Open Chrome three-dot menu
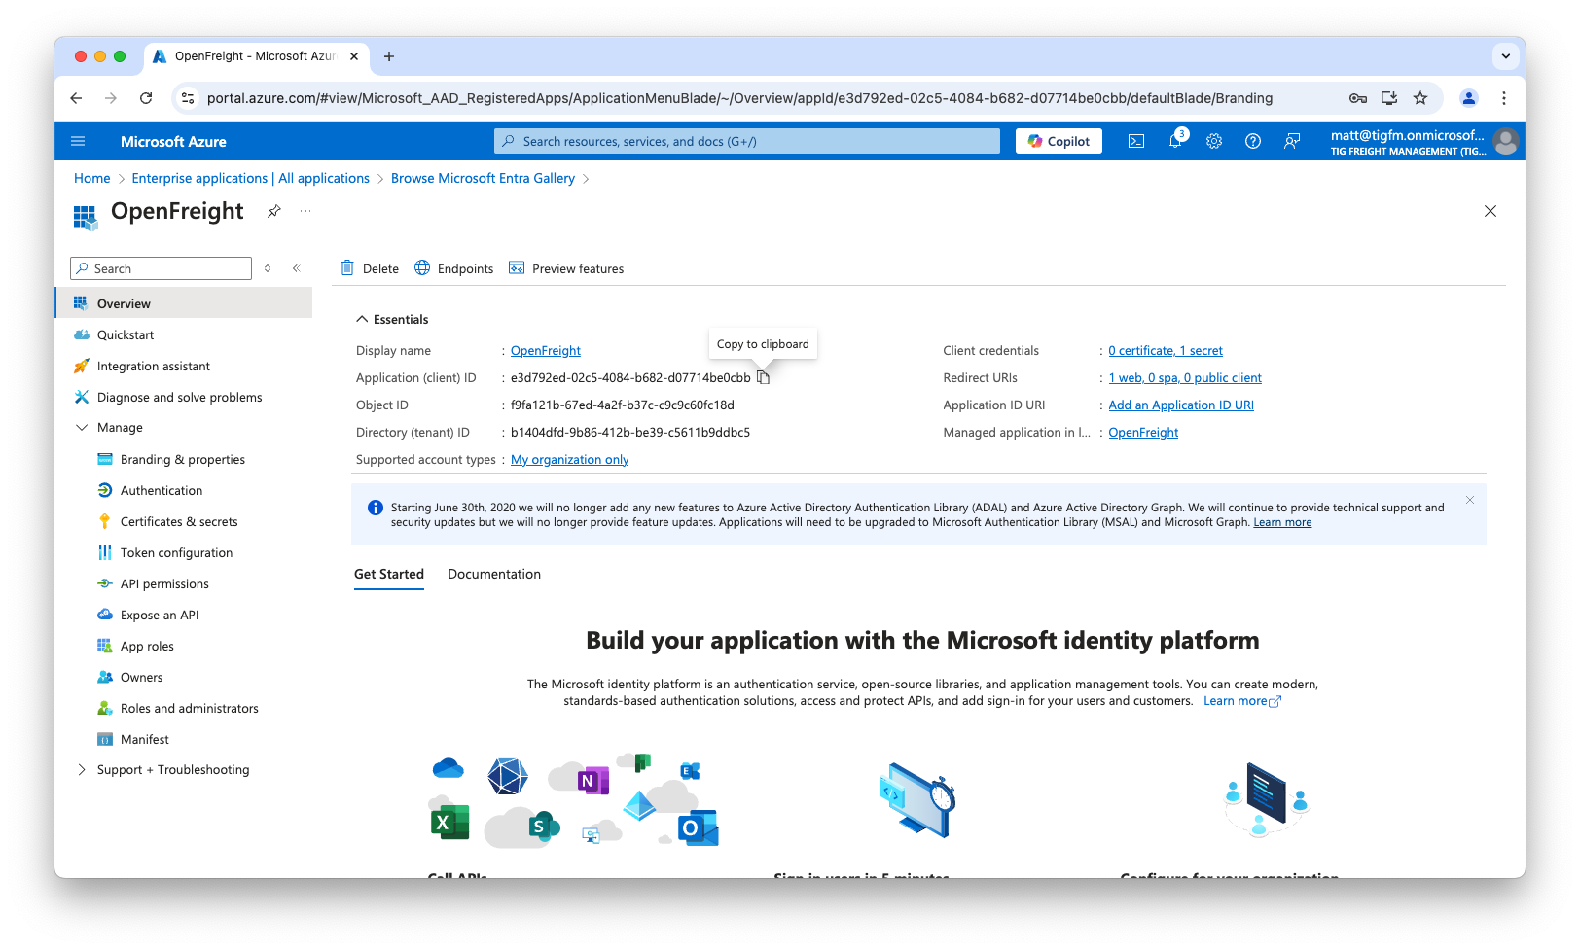 [1504, 98]
